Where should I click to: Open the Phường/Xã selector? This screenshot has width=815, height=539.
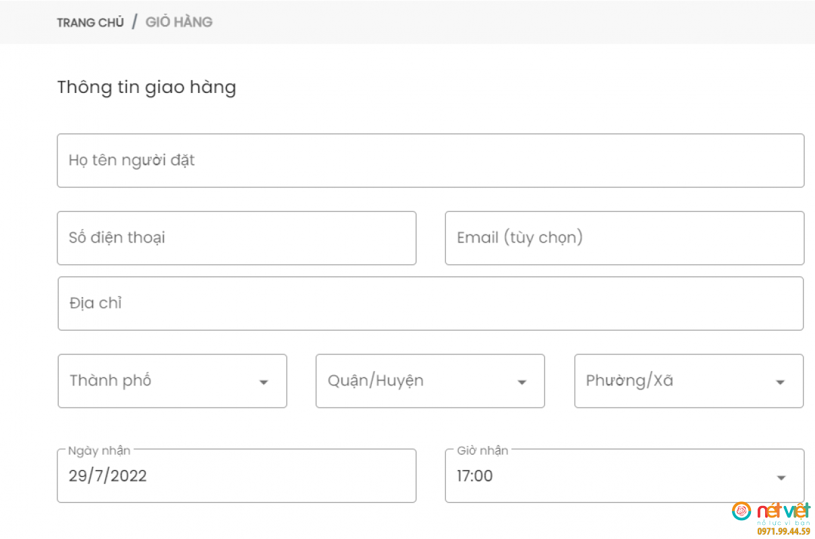click(x=688, y=381)
